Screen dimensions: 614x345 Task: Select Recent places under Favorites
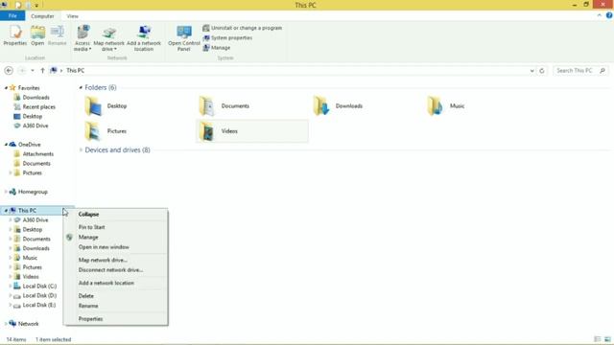click(38, 106)
